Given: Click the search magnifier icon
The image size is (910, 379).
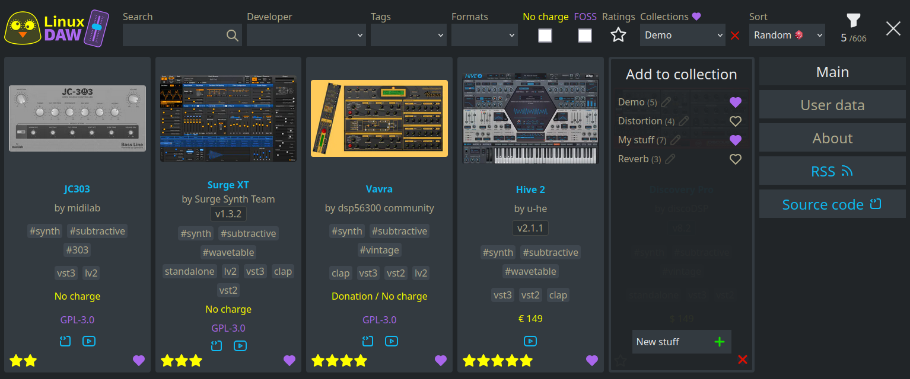Looking at the screenshot, I should 231,36.
